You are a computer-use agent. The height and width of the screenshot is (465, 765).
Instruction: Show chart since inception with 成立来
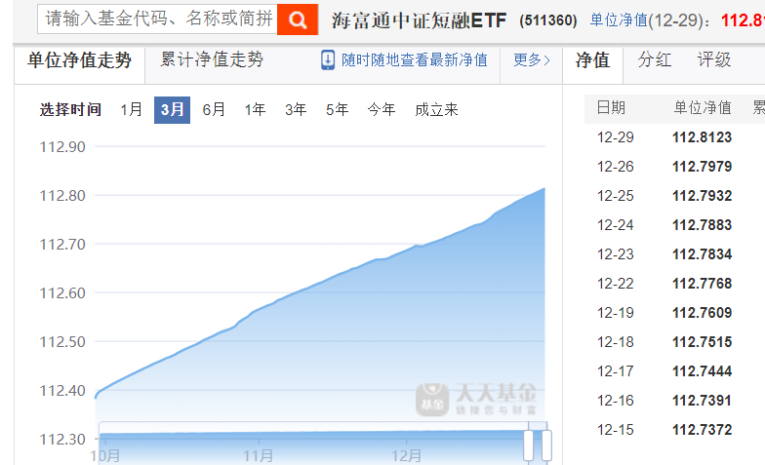pyautogui.click(x=436, y=109)
